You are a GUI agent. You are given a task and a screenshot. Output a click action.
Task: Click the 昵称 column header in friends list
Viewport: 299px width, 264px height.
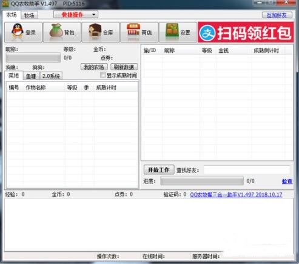[x=181, y=50]
